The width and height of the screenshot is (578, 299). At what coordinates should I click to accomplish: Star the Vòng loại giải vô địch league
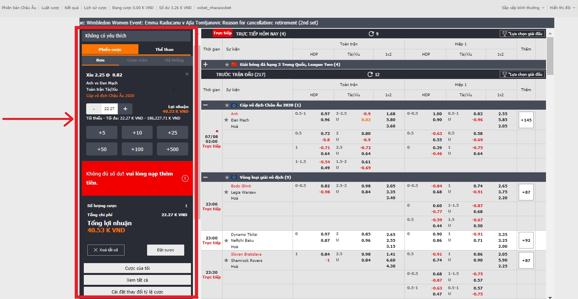(227, 178)
